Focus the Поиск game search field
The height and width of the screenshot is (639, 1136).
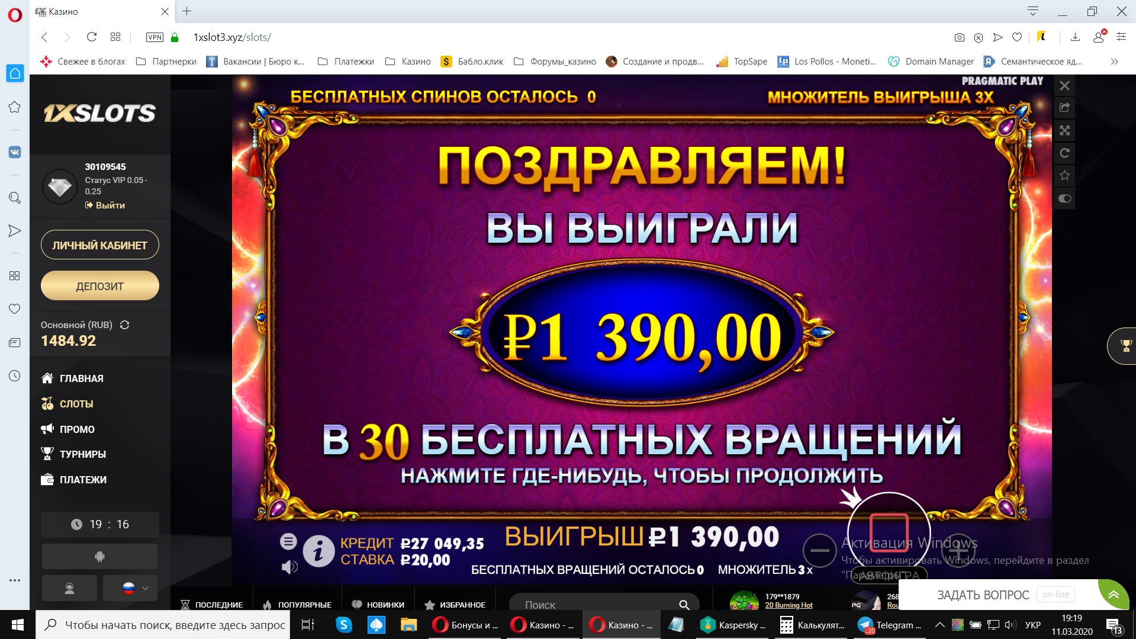click(x=598, y=605)
